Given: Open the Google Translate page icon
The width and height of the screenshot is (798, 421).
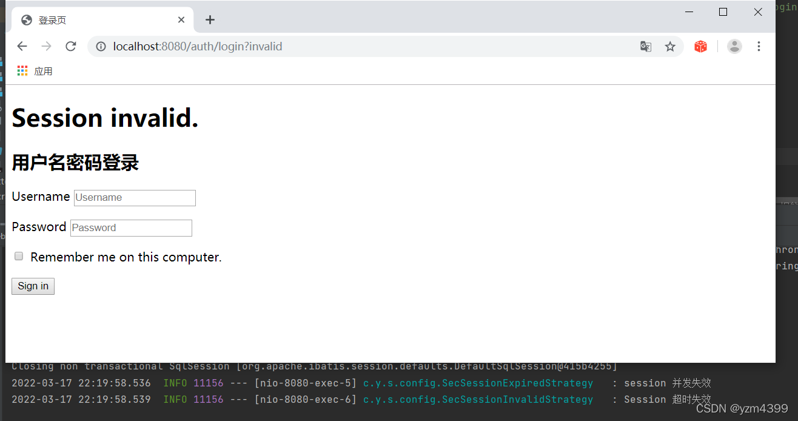Looking at the screenshot, I should click(x=646, y=47).
